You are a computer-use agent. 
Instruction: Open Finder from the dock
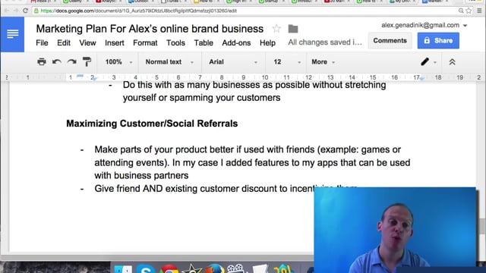[123, 268]
